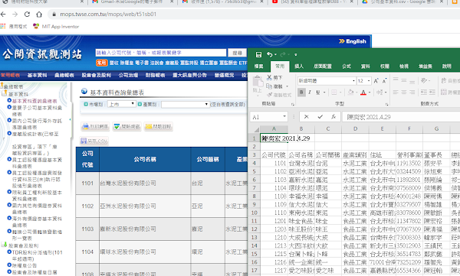Switch to the 檢視 ribbon tab
This screenshot has height=276, width=460.
point(404,67)
